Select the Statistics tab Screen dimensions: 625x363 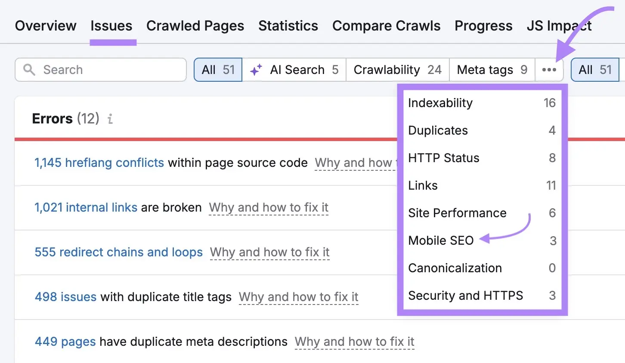pyautogui.click(x=288, y=26)
